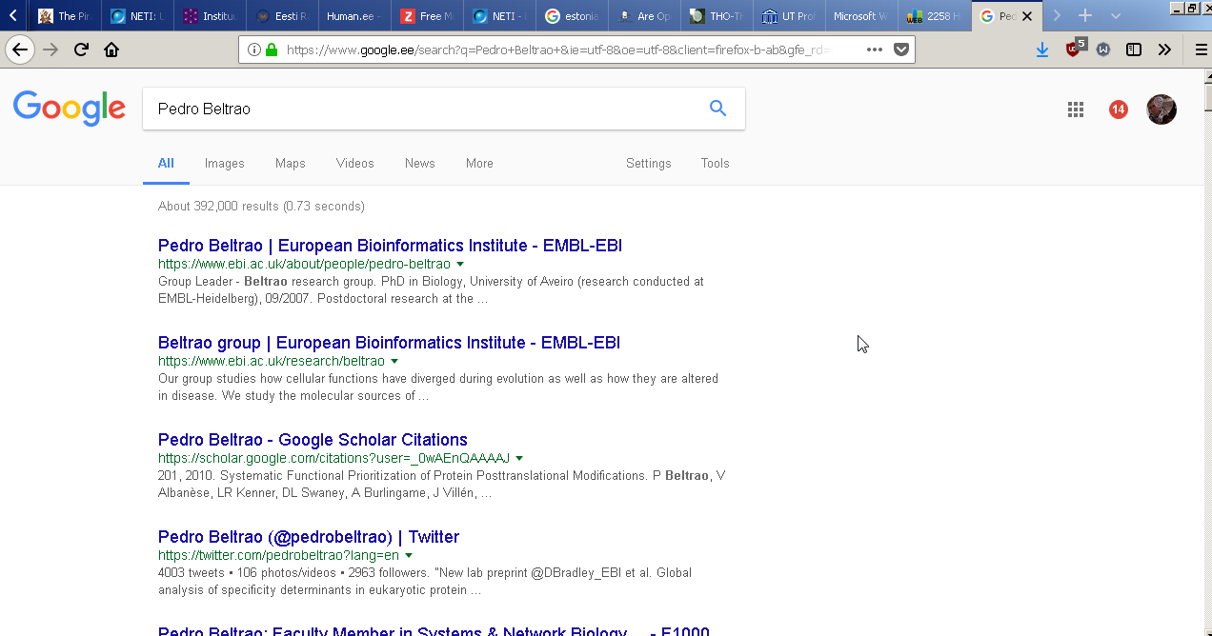The height and width of the screenshot is (636, 1212).
Task: Switch to the 'Institu' tab
Action: pos(210,16)
